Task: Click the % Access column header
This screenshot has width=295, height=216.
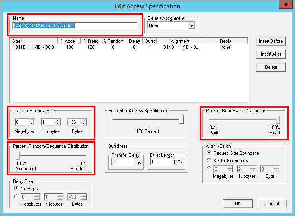Action: point(69,41)
